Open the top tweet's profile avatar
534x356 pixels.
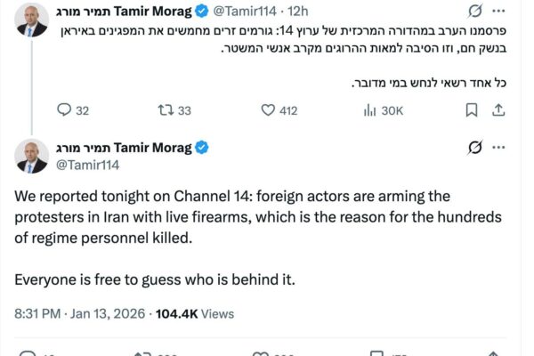31,20
